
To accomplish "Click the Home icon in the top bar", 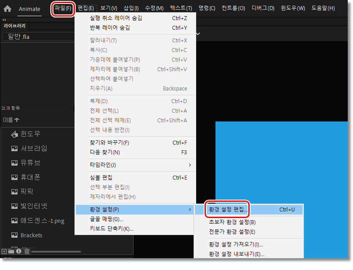I will click(x=7, y=9).
